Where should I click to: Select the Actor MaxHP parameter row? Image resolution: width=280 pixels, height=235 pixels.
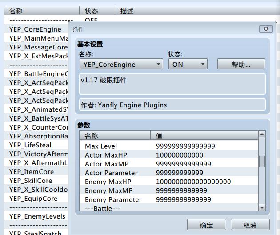(x=169, y=155)
